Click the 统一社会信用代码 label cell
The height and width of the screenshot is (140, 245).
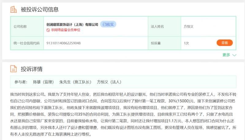click(x=27, y=43)
